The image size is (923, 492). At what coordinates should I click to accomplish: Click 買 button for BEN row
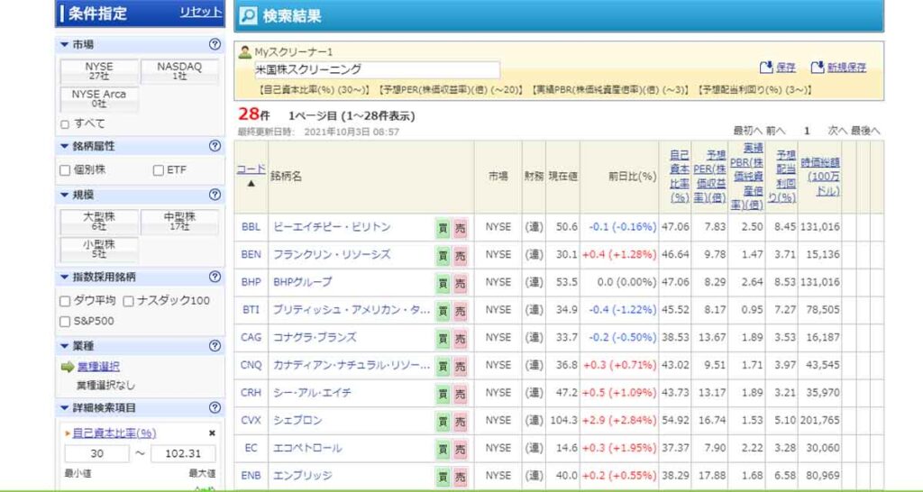point(443,255)
